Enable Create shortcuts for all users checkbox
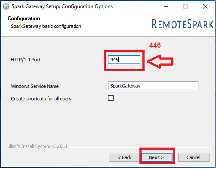This screenshot has width=216, height=169. (x=111, y=98)
